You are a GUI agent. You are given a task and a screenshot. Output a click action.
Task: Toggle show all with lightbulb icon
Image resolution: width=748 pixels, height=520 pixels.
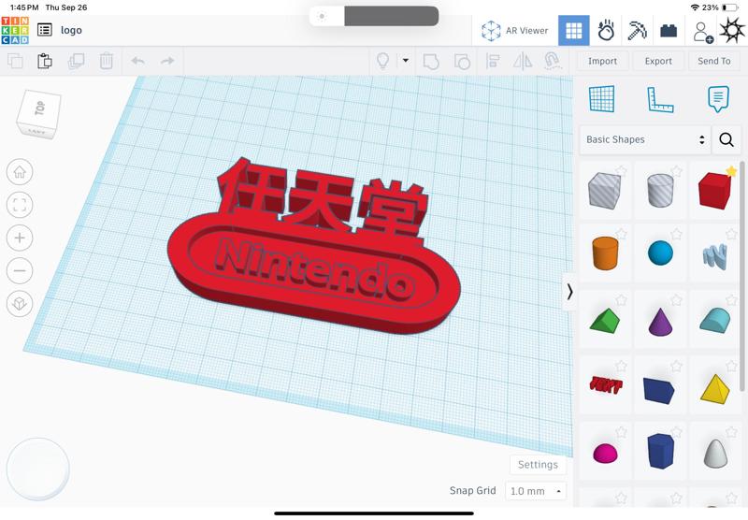(x=382, y=61)
